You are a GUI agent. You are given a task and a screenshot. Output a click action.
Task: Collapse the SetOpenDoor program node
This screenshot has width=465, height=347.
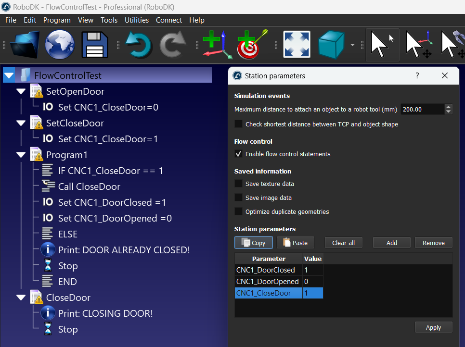(x=21, y=91)
